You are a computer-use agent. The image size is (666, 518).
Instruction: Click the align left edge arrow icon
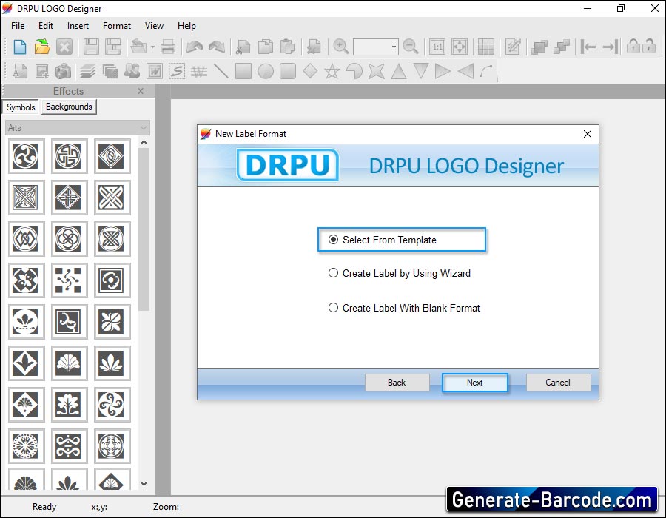pos(588,47)
